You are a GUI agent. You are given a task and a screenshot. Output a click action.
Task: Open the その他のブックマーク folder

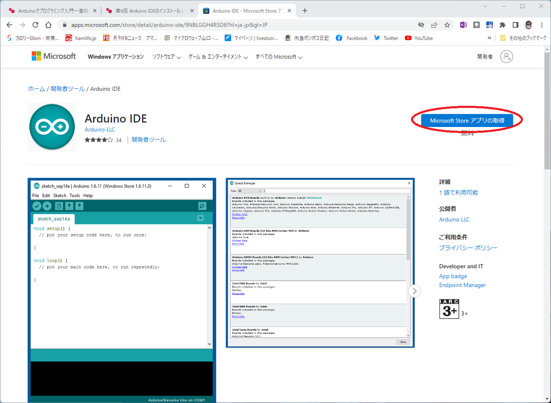pyautogui.click(x=523, y=38)
